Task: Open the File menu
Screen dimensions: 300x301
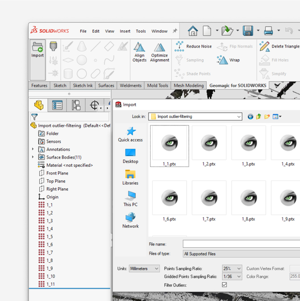Action: click(83, 31)
